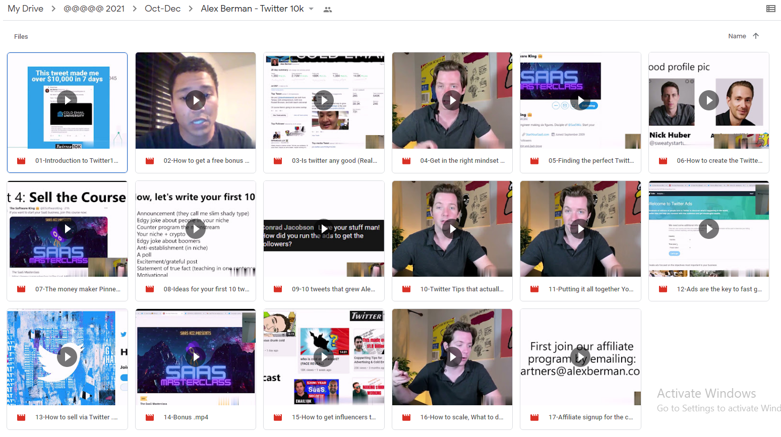Image resolution: width=781 pixels, height=437 pixels.
Task: Select file name "12-Ads are the key to fast g..."
Action: (719, 289)
